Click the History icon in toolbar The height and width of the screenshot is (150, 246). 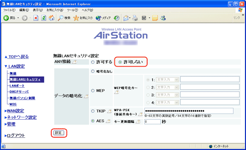(x=116, y=18)
